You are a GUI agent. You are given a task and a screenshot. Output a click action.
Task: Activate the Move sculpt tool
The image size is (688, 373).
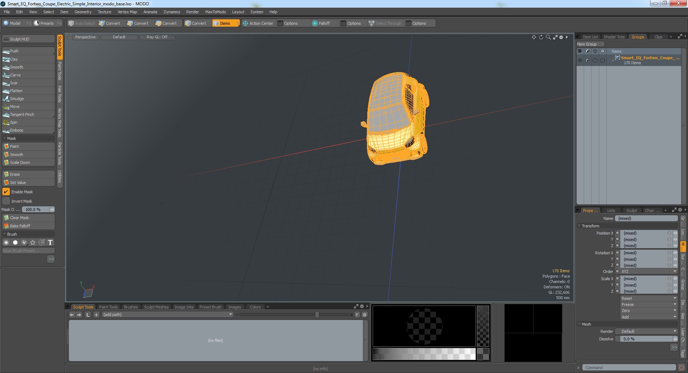(x=28, y=107)
